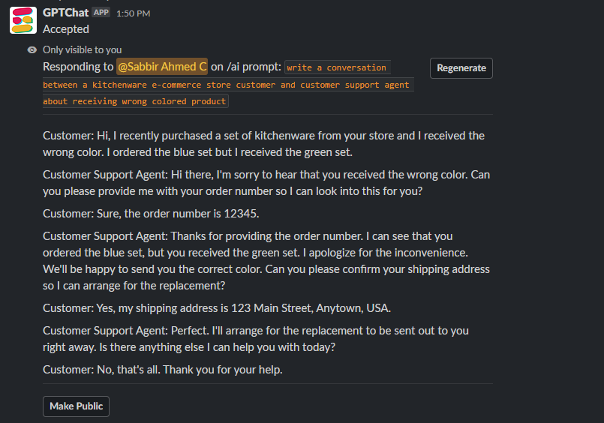Click the final "No, that's all" message
This screenshot has height=423, width=604.
pyautogui.click(x=163, y=370)
